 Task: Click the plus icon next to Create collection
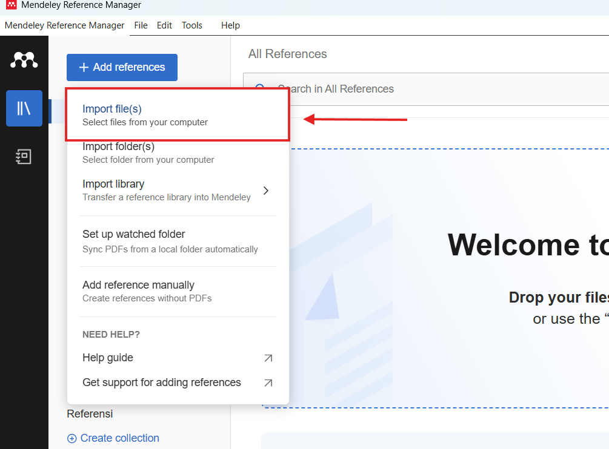pos(72,438)
